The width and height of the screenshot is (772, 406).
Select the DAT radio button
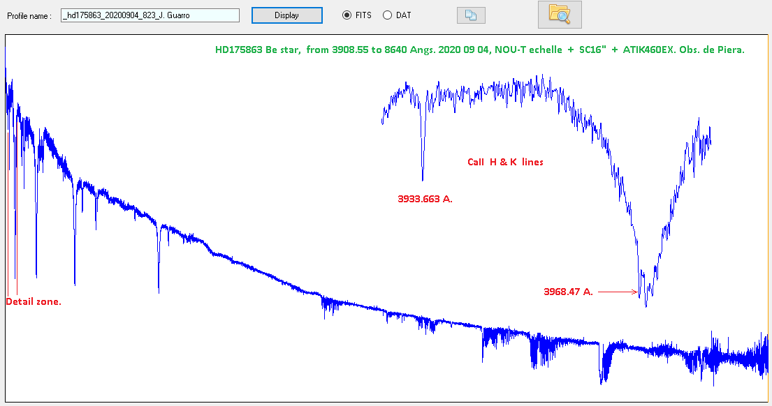tap(387, 15)
